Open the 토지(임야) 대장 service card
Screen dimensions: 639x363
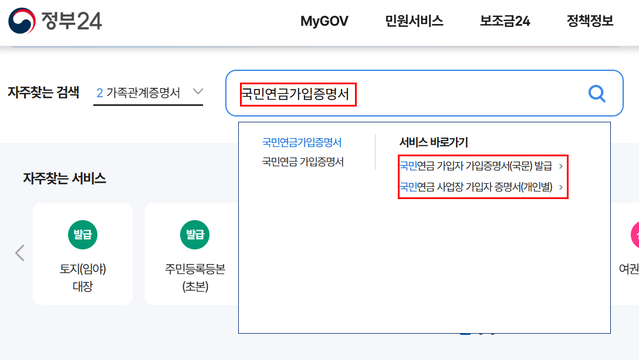83,254
